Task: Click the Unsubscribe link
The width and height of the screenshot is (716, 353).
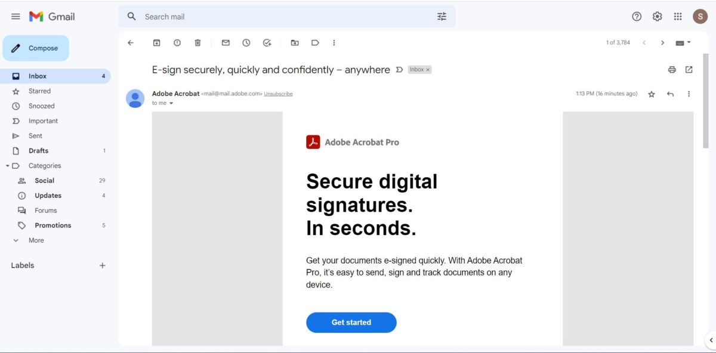Action: pos(279,94)
